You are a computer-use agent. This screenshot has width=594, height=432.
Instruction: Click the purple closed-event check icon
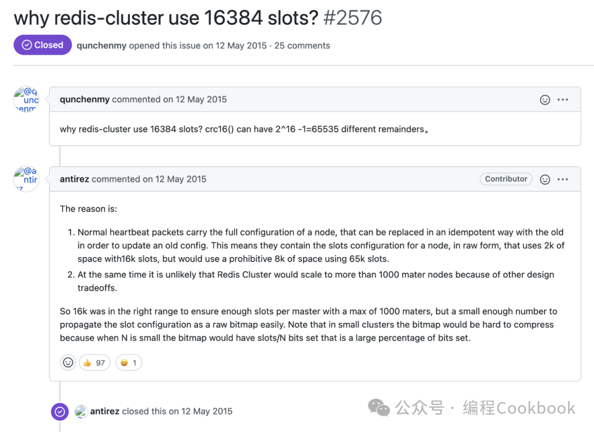tap(59, 411)
